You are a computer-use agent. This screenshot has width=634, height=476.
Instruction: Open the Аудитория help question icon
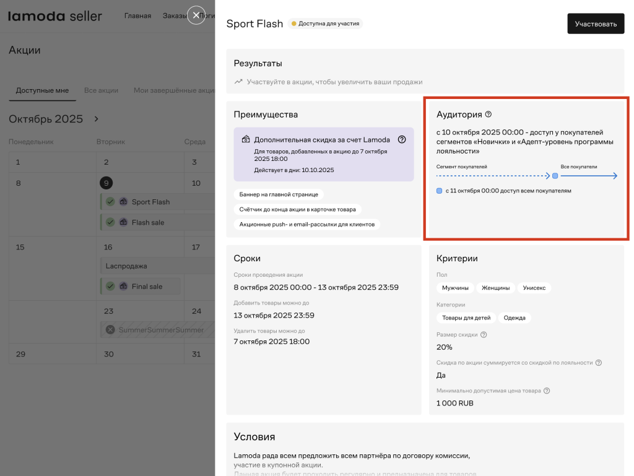[x=488, y=115]
